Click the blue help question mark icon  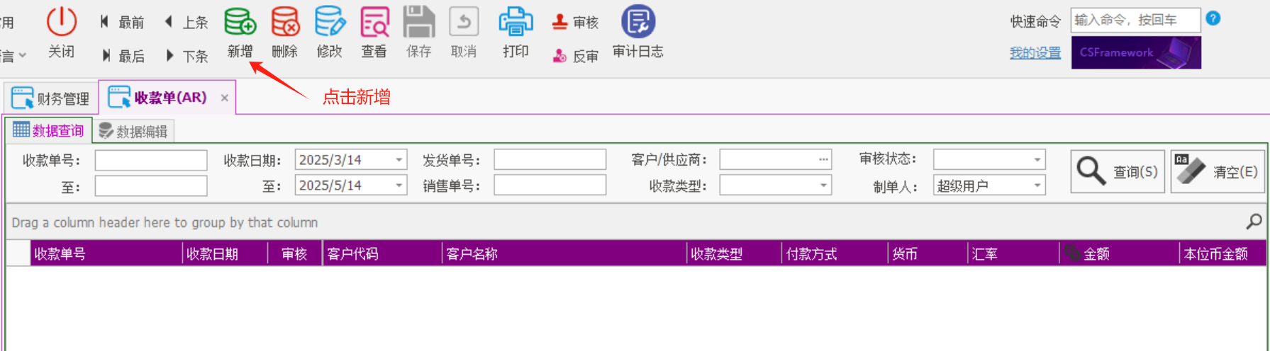tap(1213, 18)
